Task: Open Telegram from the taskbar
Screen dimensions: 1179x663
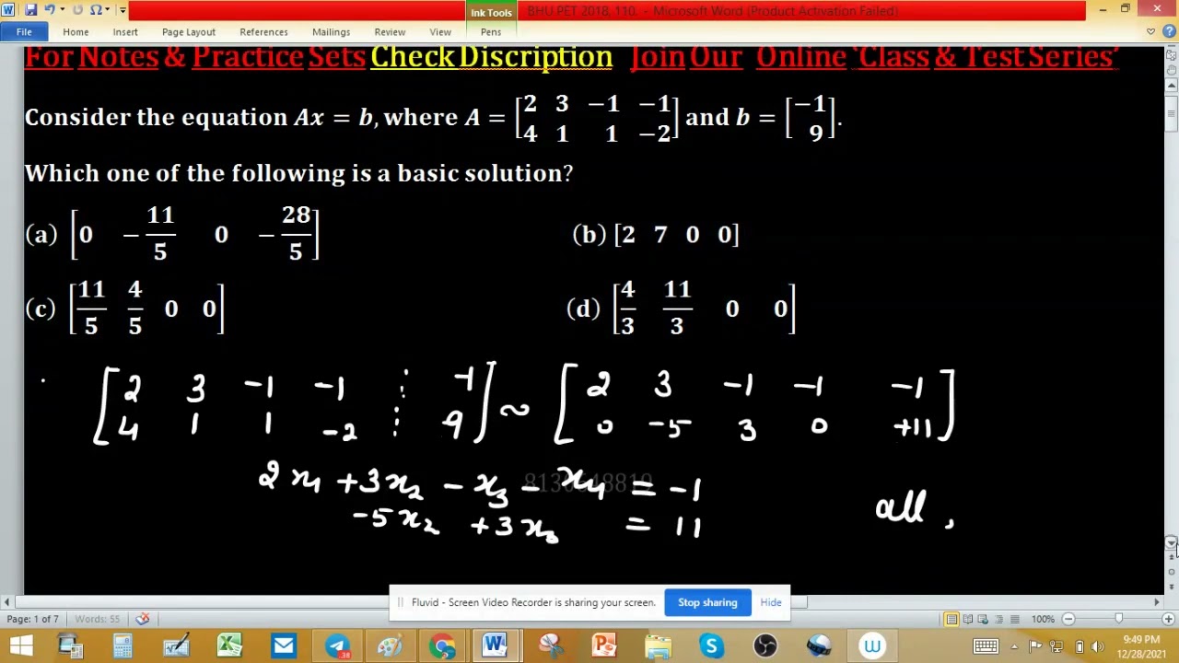Action: tap(337, 646)
